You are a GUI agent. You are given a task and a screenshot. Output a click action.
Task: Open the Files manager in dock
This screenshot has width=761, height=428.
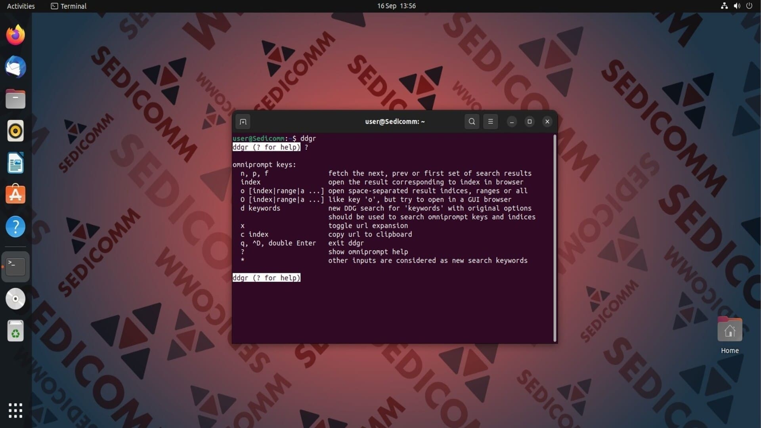tap(15, 99)
